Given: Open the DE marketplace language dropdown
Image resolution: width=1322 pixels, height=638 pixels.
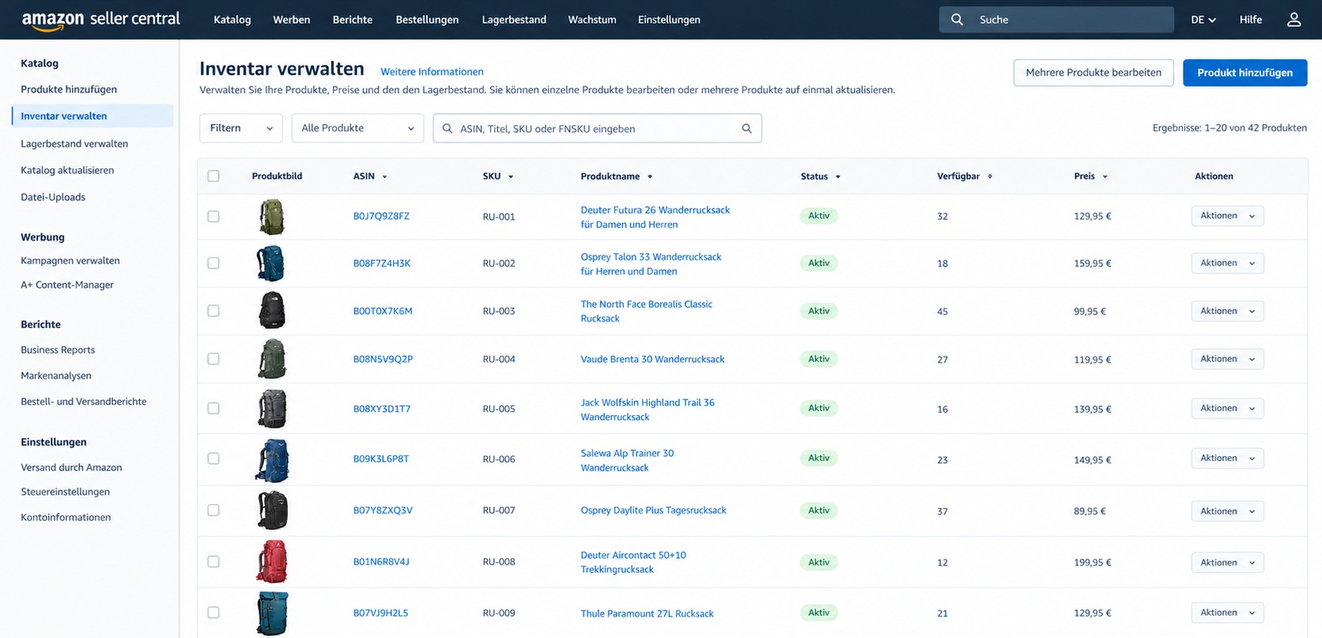Looking at the screenshot, I should (x=1203, y=20).
